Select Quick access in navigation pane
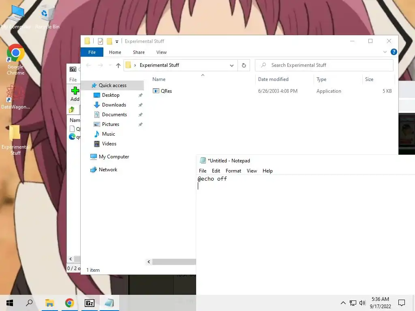The width and height of the screenshot is (415, 311). click(x=113, y=85)
